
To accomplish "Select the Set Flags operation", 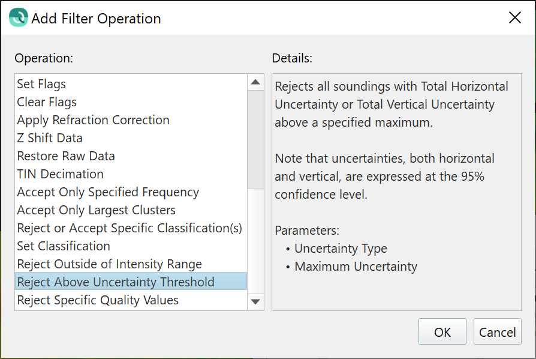I will 41,84.
